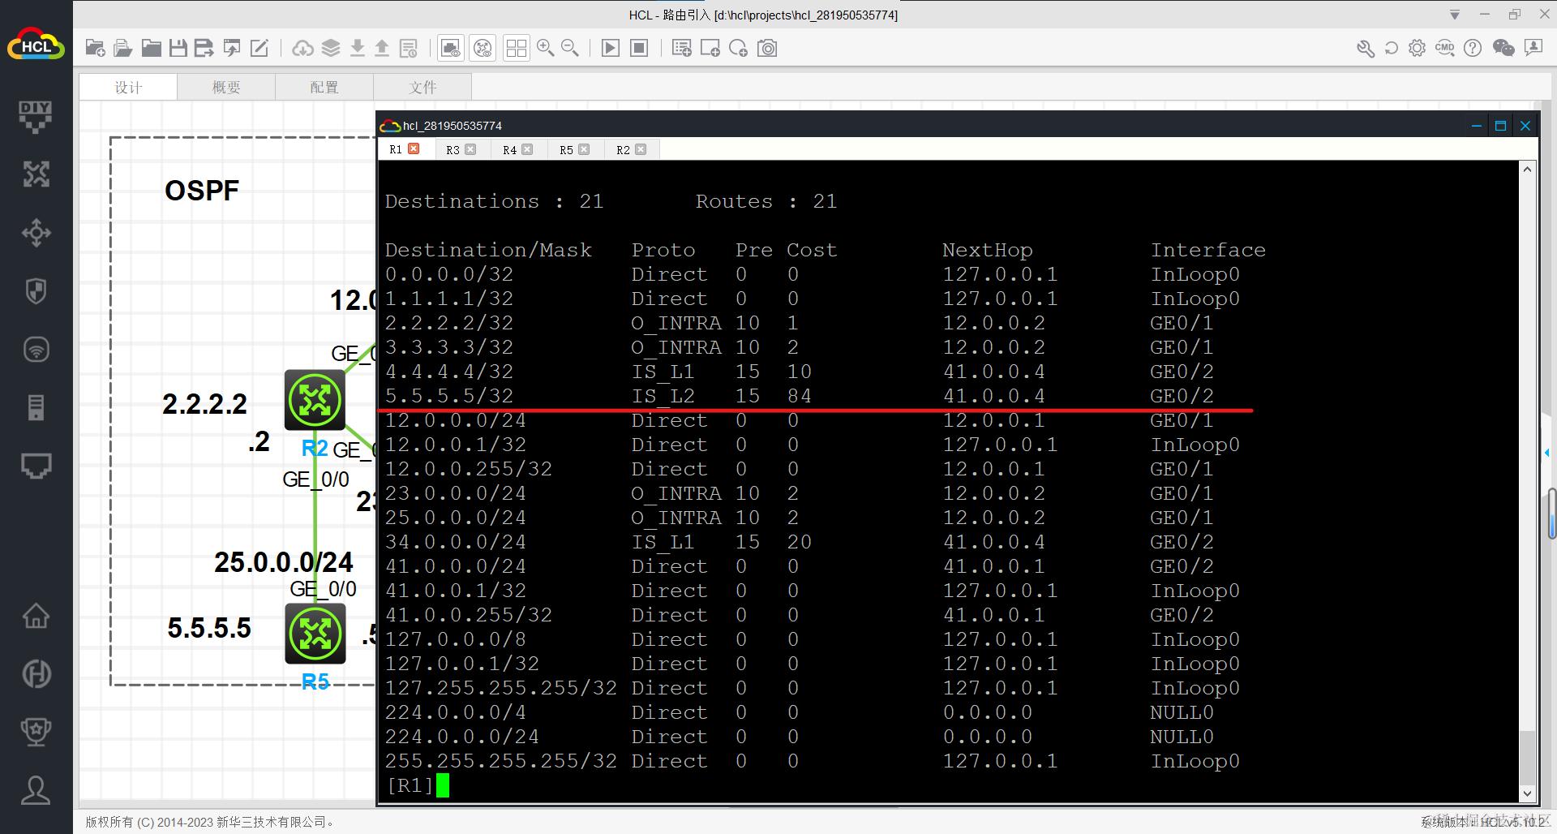Open the 文件 tab

click(422, 87)
